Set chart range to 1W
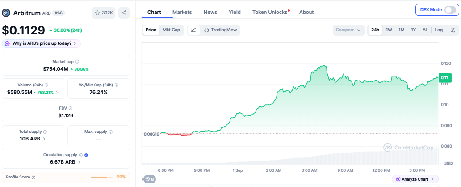Image resolution: width=461 pixels, height=187 pixels. 389,30
